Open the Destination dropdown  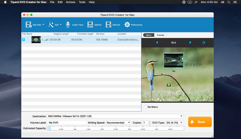(x=115, y=116)
